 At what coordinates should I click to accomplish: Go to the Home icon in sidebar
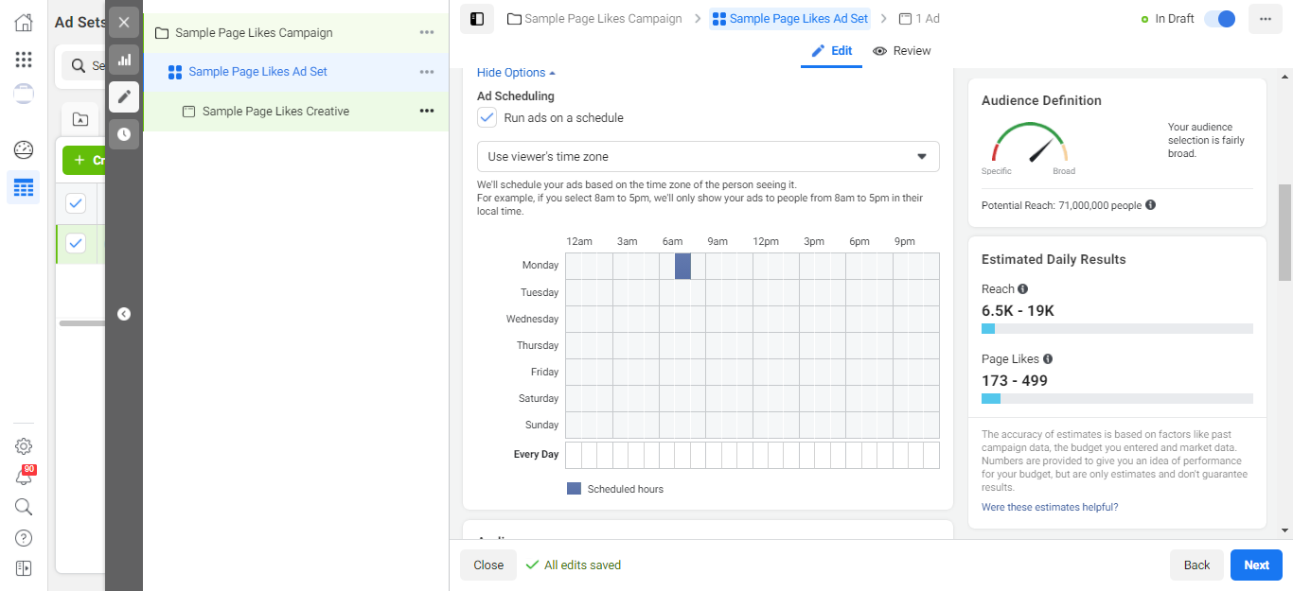coord(24,23)
